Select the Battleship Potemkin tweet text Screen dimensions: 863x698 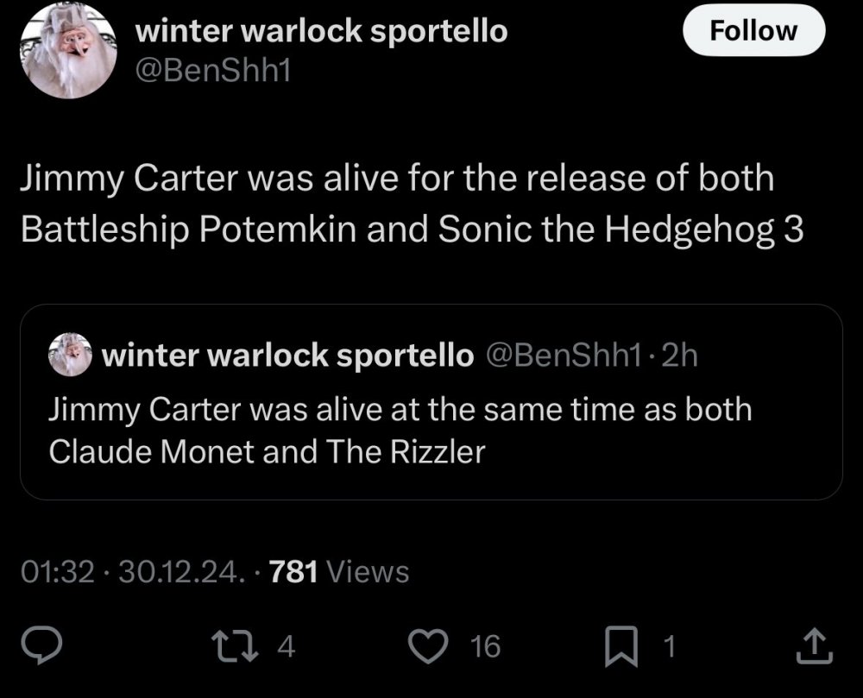coord(412,203)
